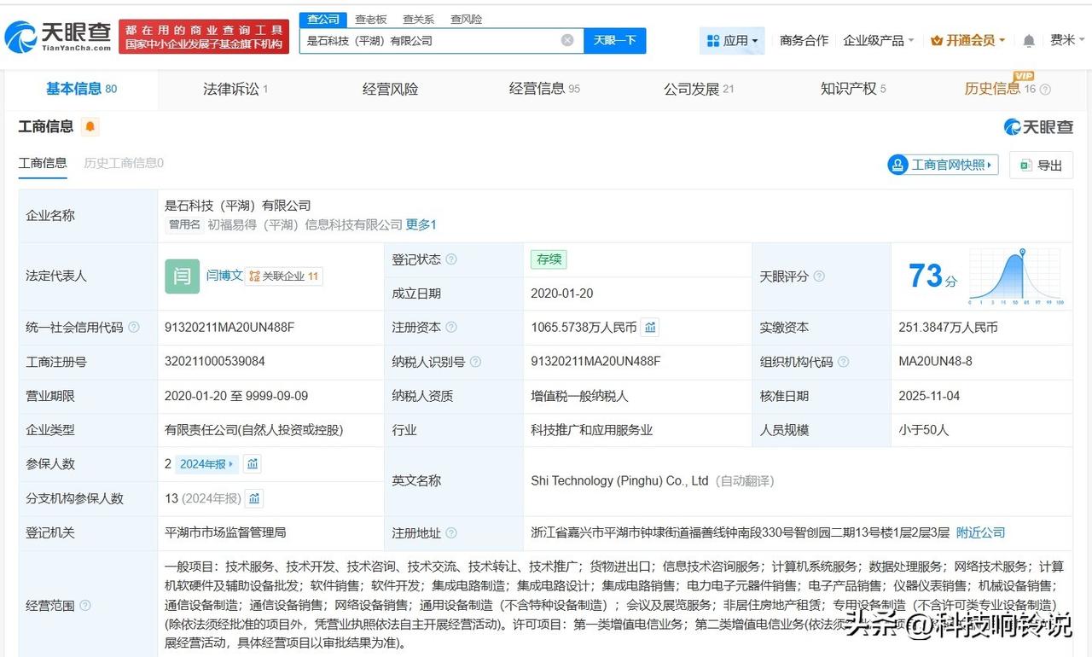Open the 历史信息 VIP tab
Image resolution: width=1092 pixels, height=657 pixels.
coord(1000,89)
